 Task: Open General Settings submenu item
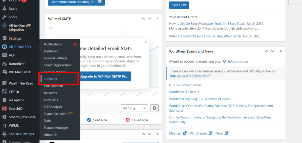[x=55, y=58]
